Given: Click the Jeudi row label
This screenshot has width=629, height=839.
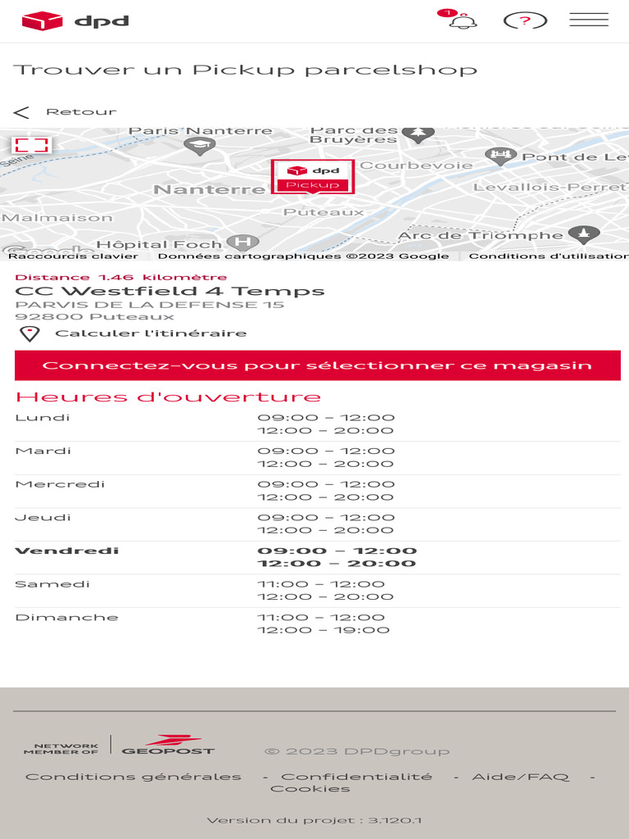Looking at the screenshot, I should (43, 517).
